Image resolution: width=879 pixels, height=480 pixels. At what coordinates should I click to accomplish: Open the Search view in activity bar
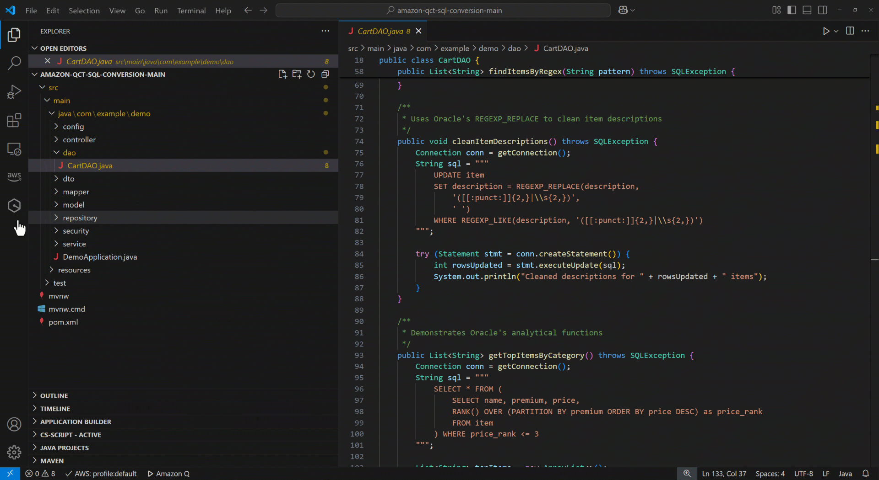click(x=14, y=63)
